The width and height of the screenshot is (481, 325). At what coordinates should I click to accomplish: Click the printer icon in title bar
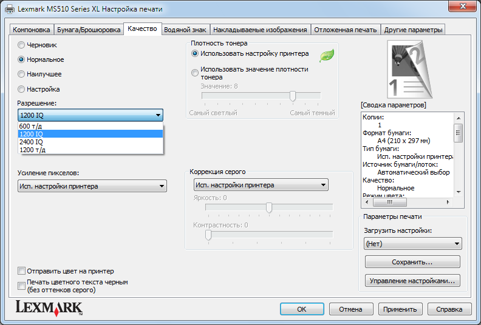tap(10, 9)
